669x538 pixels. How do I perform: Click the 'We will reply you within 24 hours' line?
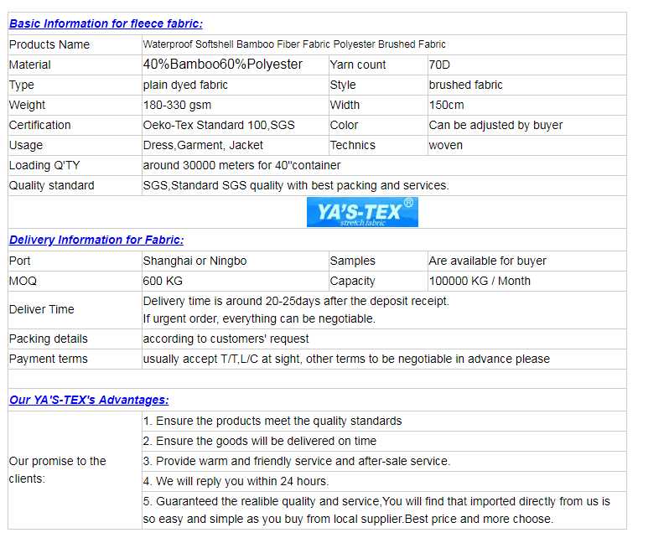click(236, 481)
